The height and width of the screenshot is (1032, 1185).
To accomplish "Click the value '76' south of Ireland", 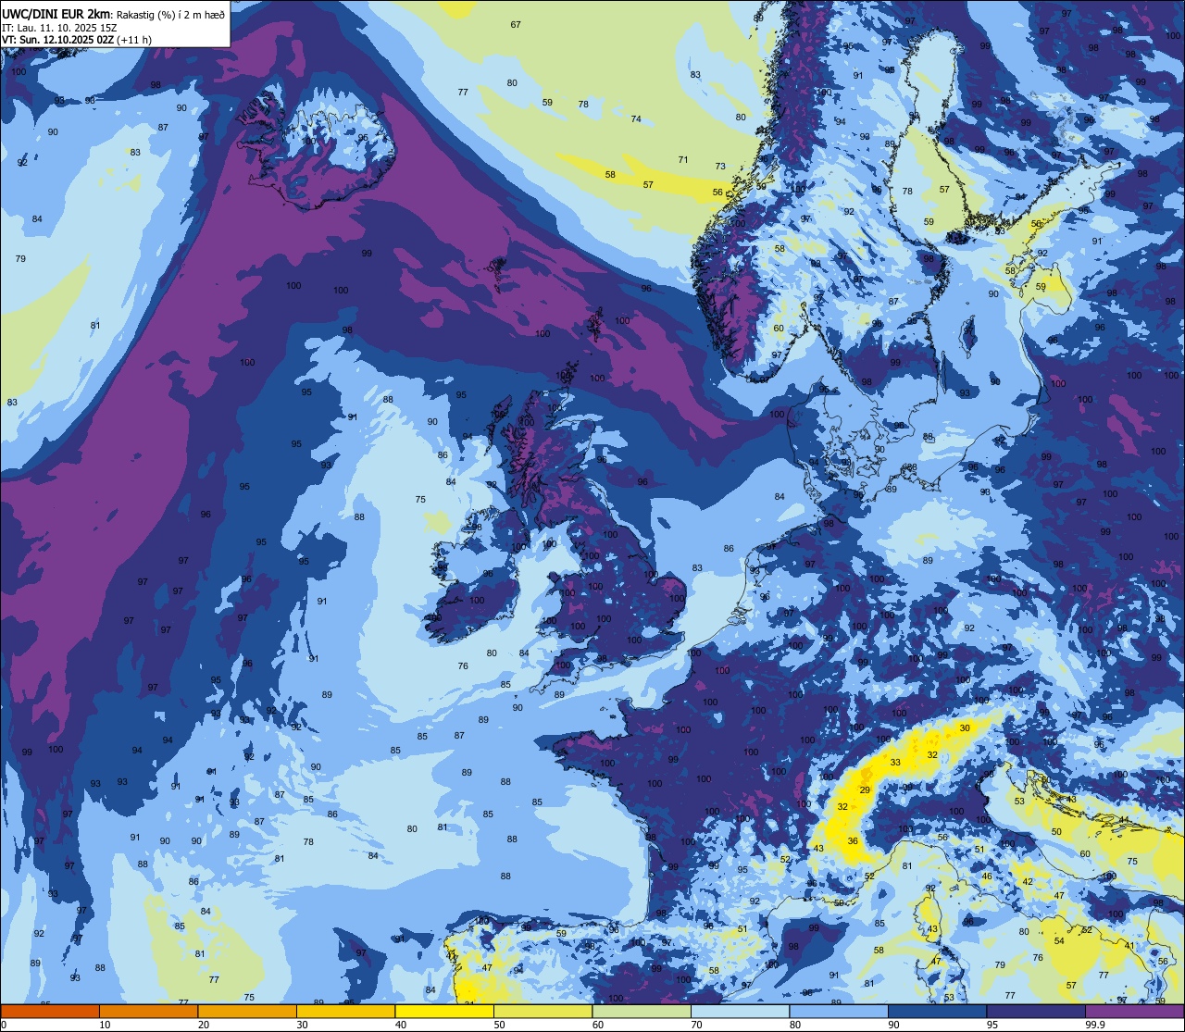I will [463, 665].
